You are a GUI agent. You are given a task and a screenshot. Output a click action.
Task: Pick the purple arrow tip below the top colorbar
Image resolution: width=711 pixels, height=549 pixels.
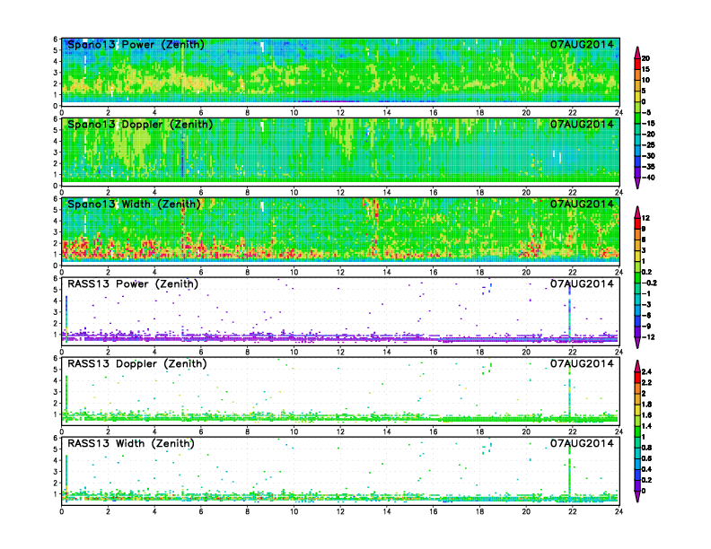[637, 184]
